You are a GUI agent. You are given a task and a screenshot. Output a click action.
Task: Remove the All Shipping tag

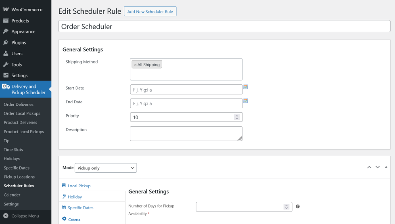pyautogui.click(x=135, y=65)
